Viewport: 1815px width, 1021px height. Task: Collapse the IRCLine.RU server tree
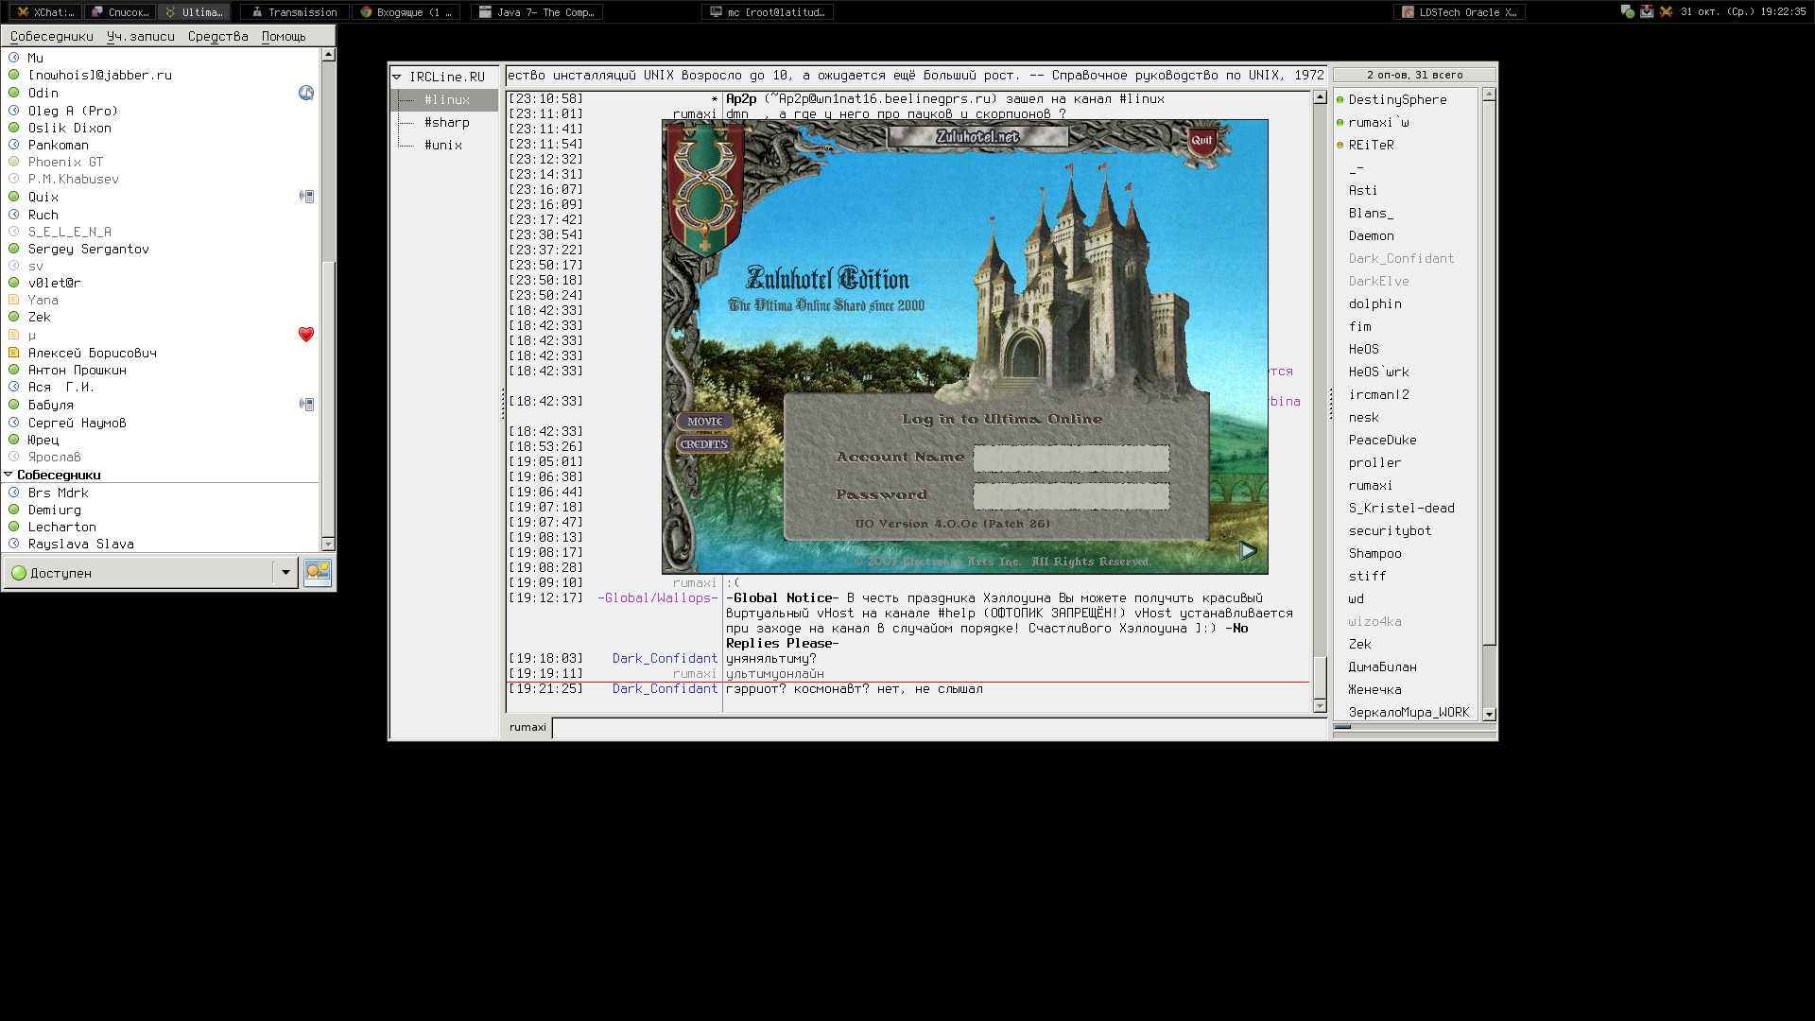coord(397,77)
